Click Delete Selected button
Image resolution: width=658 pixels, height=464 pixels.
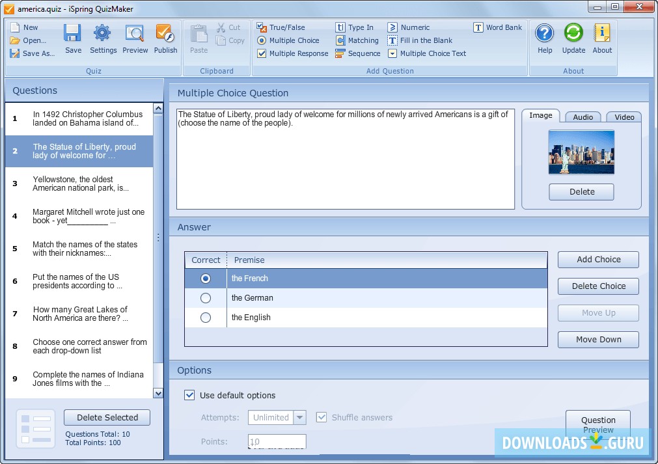pyautogui.click(x=107, y=417)
